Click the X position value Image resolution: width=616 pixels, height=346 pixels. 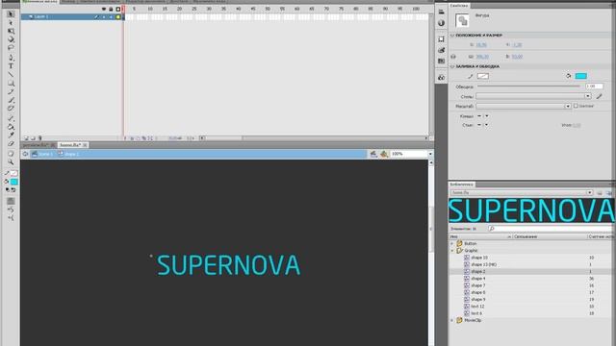coord(481,45)
